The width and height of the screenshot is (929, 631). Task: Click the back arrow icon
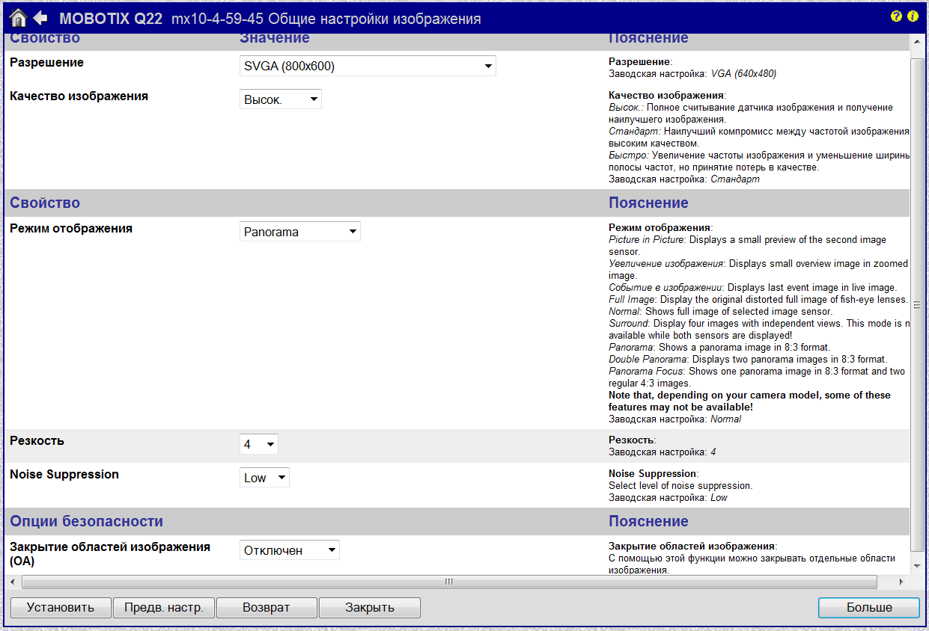click(x=40, y=18)
